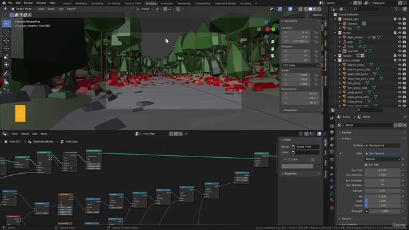Open the node editor Add menu
Image resolution: width=409 pixels, height=230 pixels.
point(35,134)
